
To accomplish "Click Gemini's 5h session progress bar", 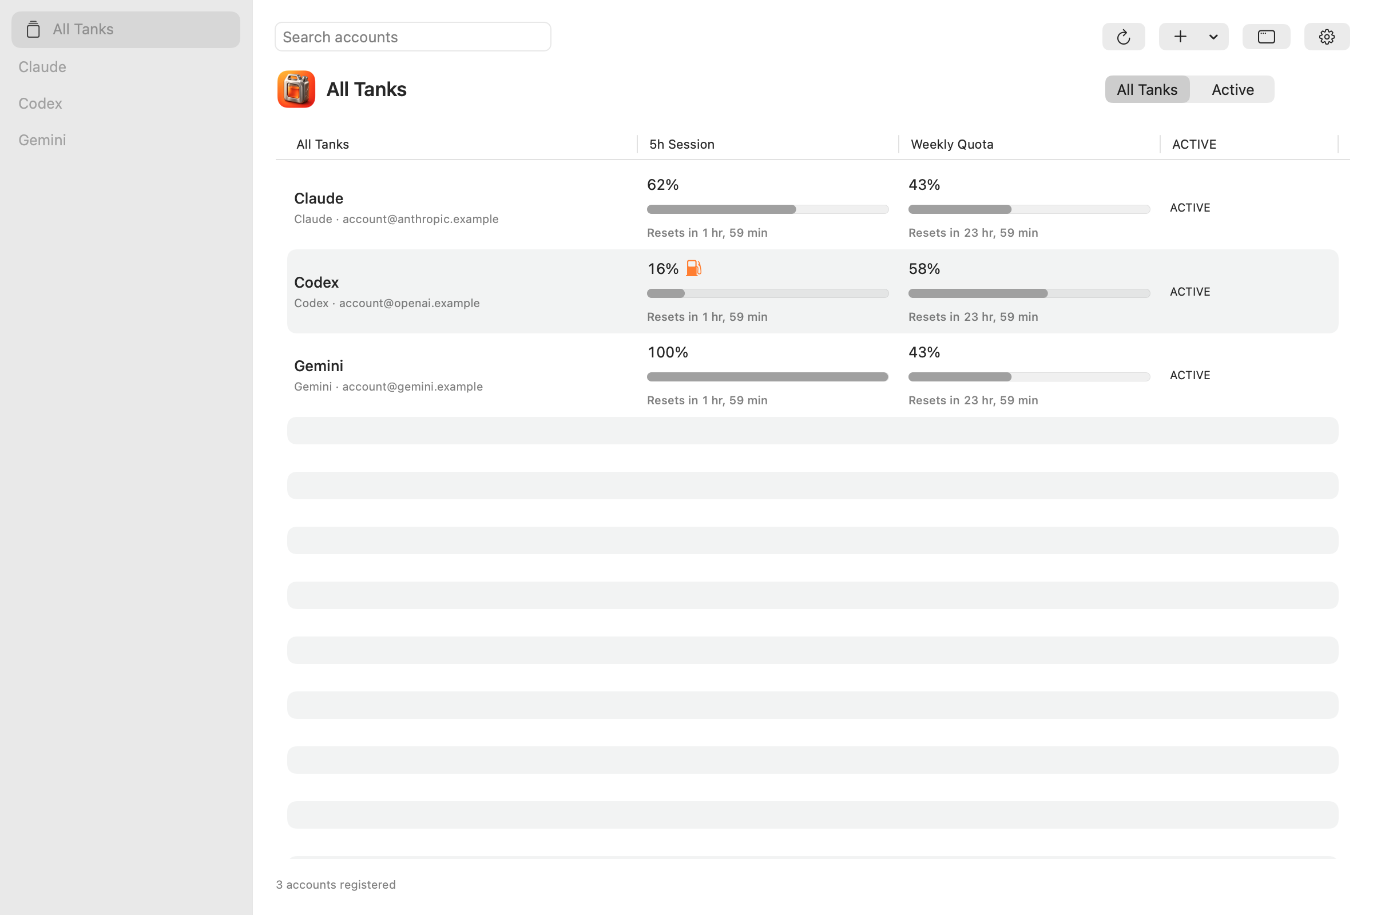I will 768,377.
